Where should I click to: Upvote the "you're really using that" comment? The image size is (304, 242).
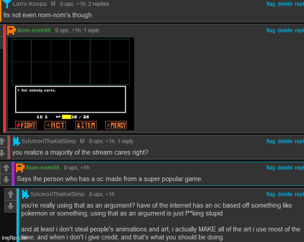coord(10,195)
